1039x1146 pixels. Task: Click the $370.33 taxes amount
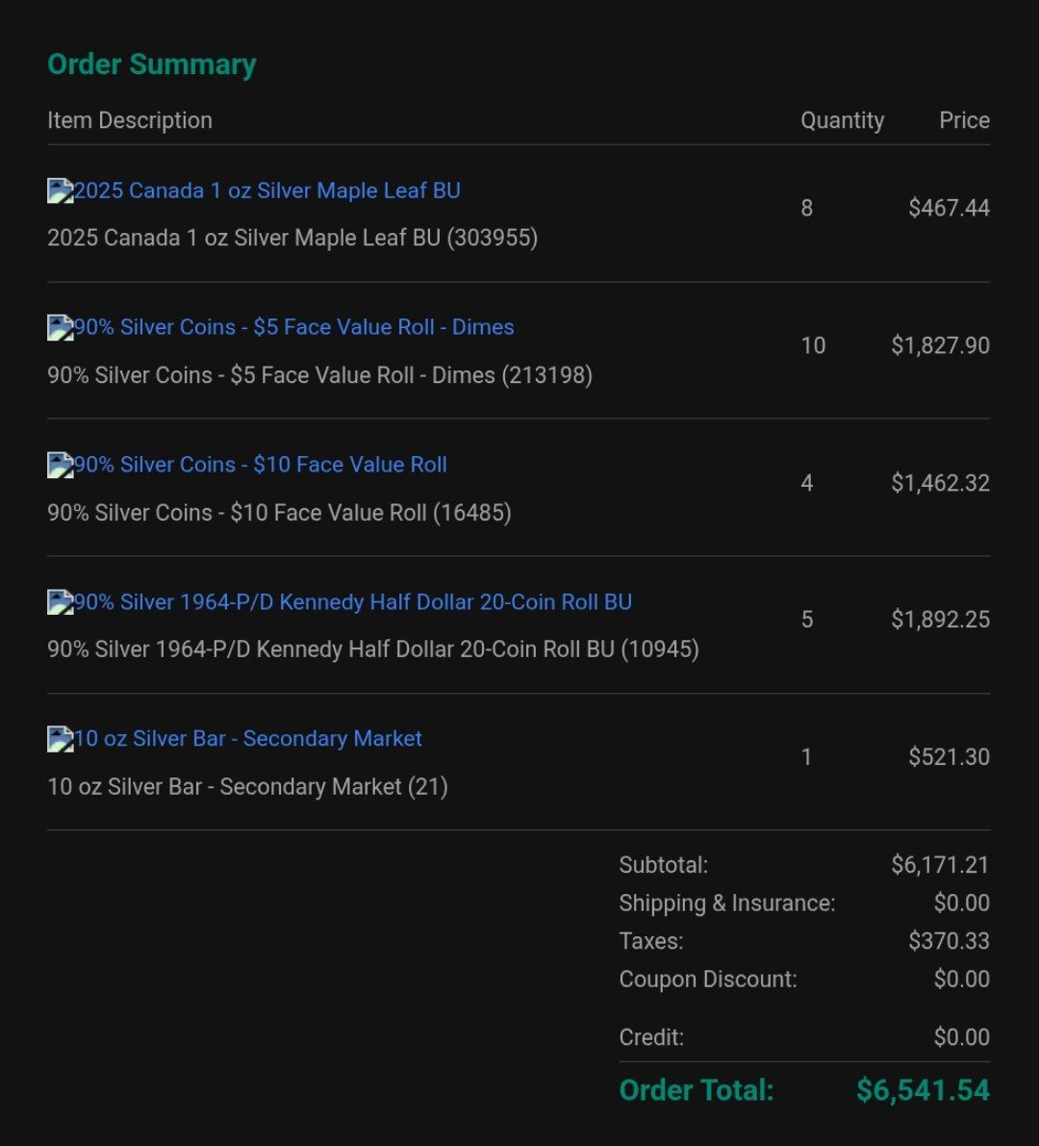click(x=949, y=941)
